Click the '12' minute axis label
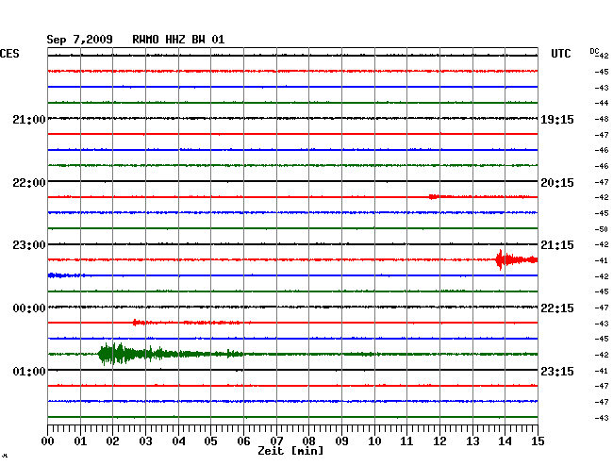This screenshot has height=466, width=613. coord(439,441)
